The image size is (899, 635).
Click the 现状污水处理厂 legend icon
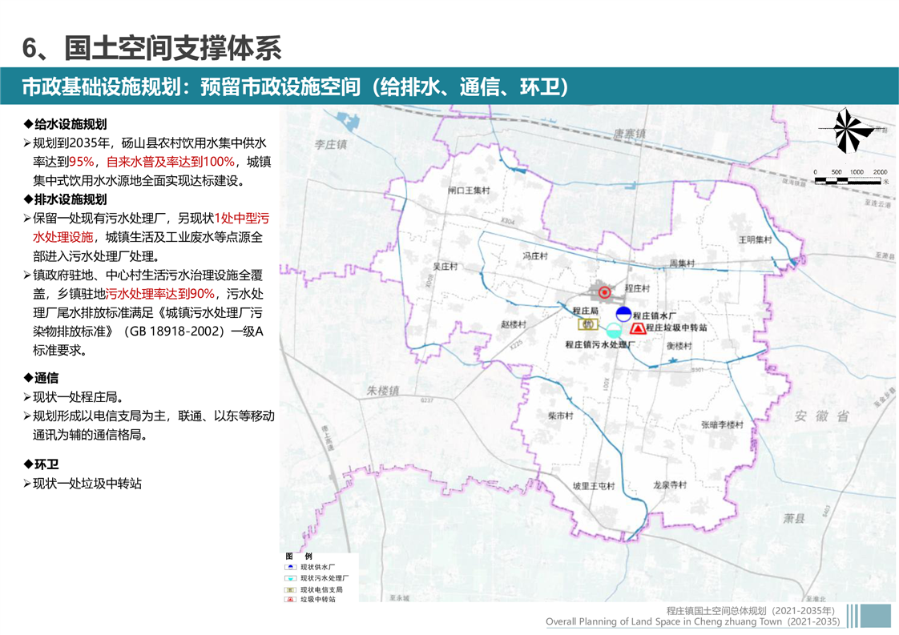[x=290, y=577]
